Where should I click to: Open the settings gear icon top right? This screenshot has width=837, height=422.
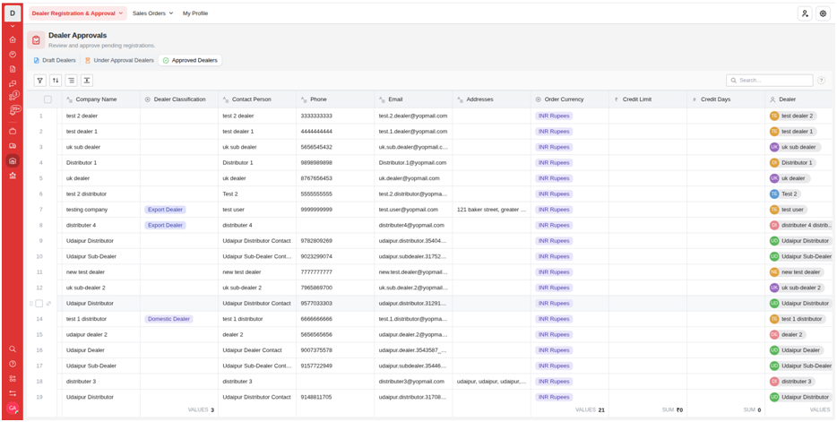824,13
